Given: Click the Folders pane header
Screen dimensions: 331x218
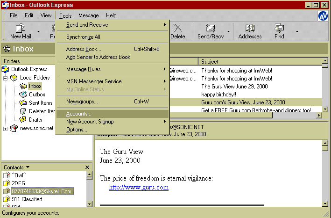Looking at the screenshot, I should point(28,61).
